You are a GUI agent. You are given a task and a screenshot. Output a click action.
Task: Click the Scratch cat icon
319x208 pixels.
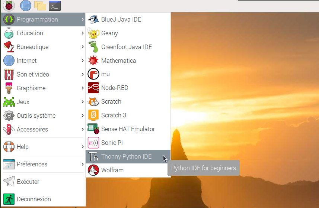pos(93,101)
